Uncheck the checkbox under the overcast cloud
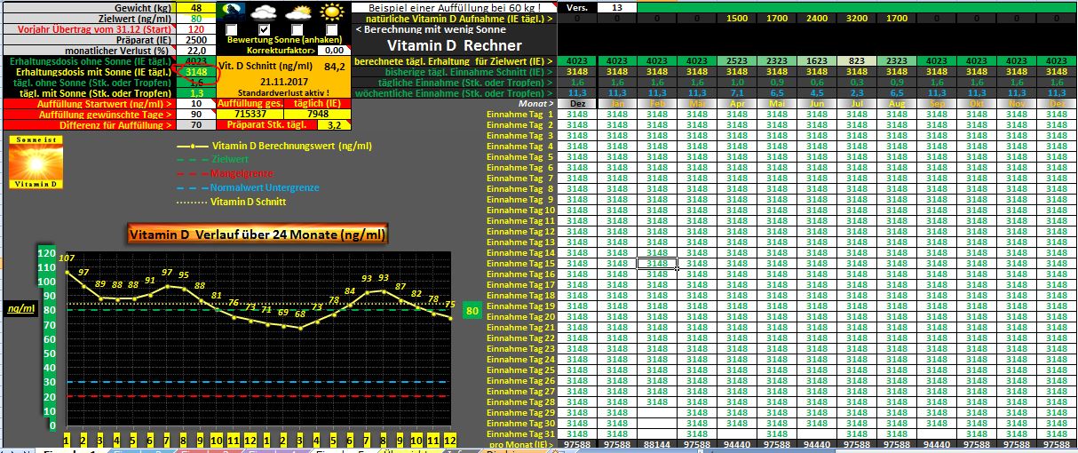This screenshot has height=453, width=1078. 265,29
